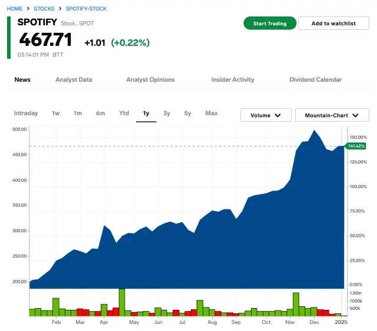
Task: Add Spotify to watchlist
Action: [333, 24]
